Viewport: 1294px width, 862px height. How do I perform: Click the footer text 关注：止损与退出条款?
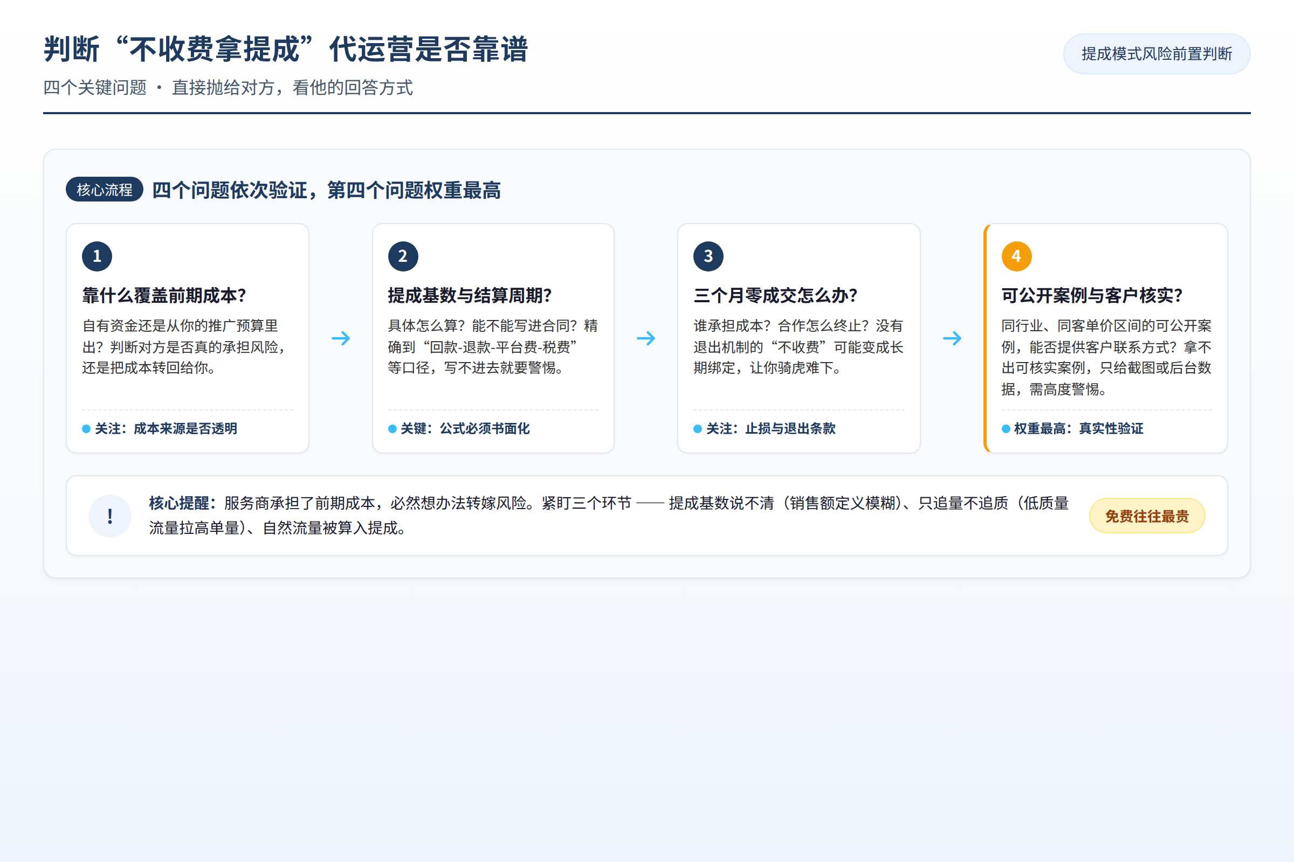coord(771,429)
